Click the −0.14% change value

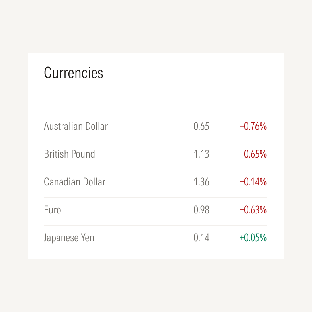point(253,182)
